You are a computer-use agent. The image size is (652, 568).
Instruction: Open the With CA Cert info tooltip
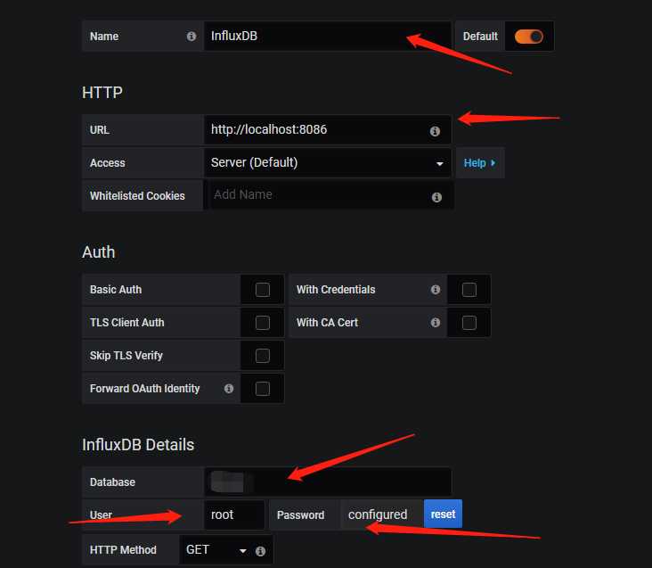436,322
